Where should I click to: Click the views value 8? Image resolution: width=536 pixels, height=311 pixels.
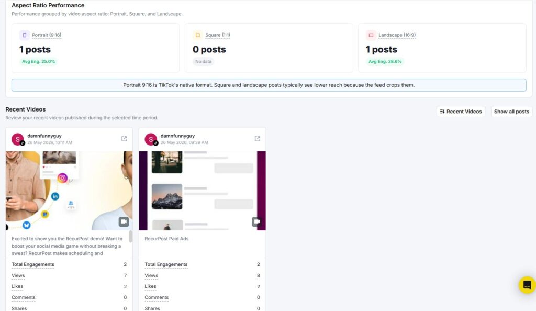pyautogui.click(x=259, y=275)
